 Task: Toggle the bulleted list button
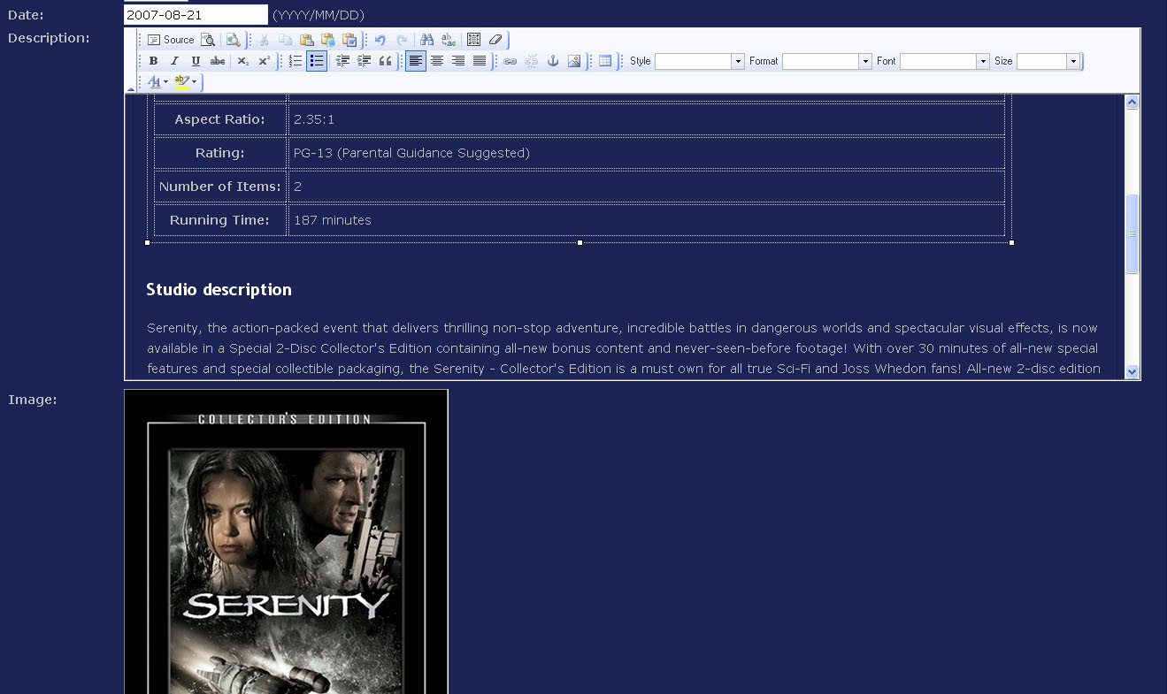[317, 61]
